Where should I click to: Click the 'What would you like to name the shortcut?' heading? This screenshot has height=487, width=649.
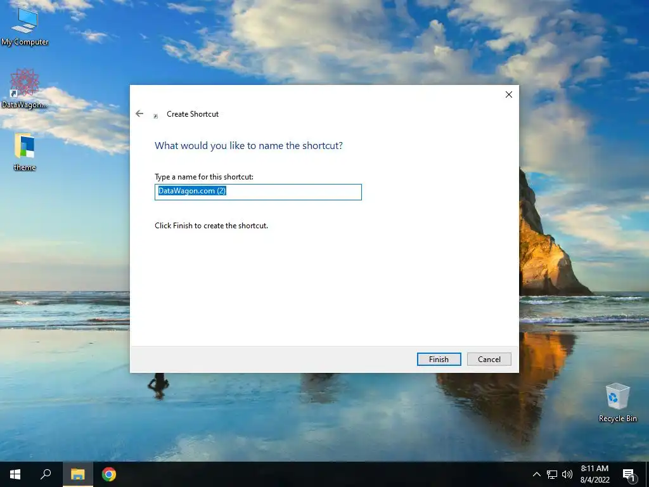tap(248, 146)
